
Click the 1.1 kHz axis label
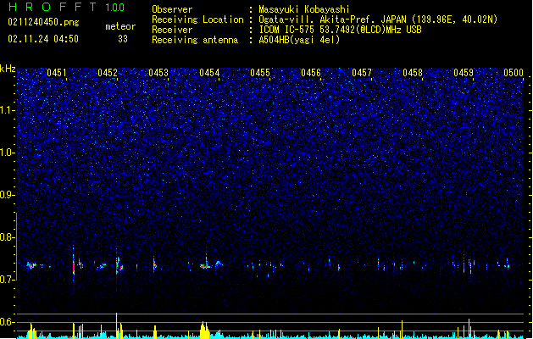(8, 110)
